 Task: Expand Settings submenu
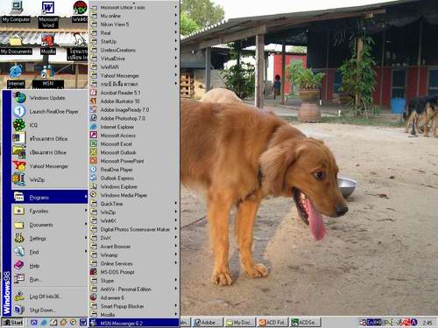(50, 239)
